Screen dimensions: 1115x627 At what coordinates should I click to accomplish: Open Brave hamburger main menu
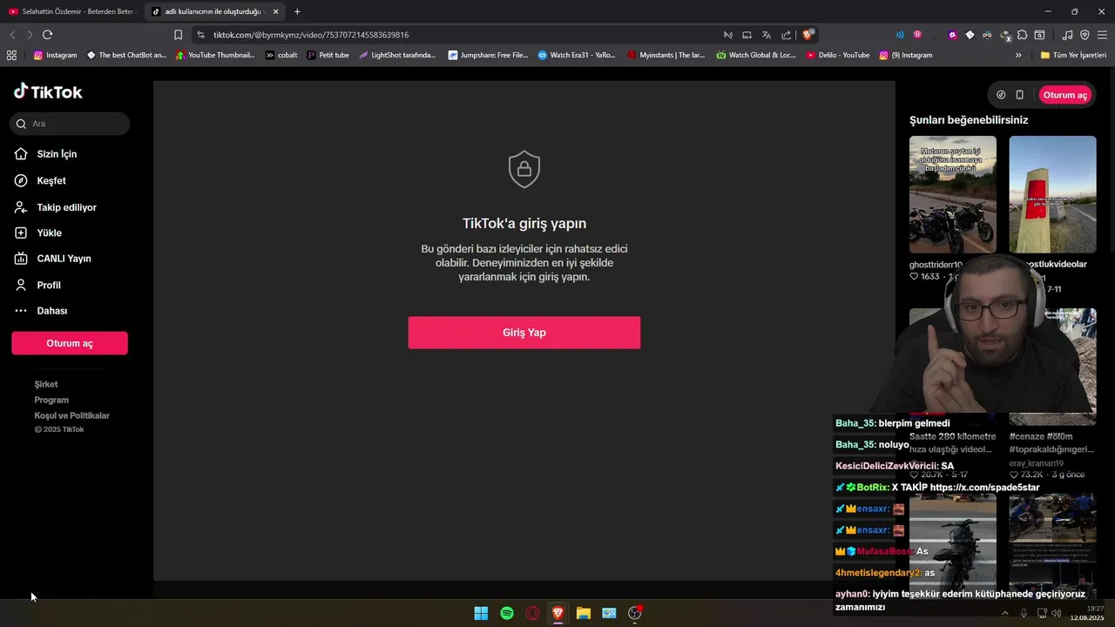coord(1102,35)
